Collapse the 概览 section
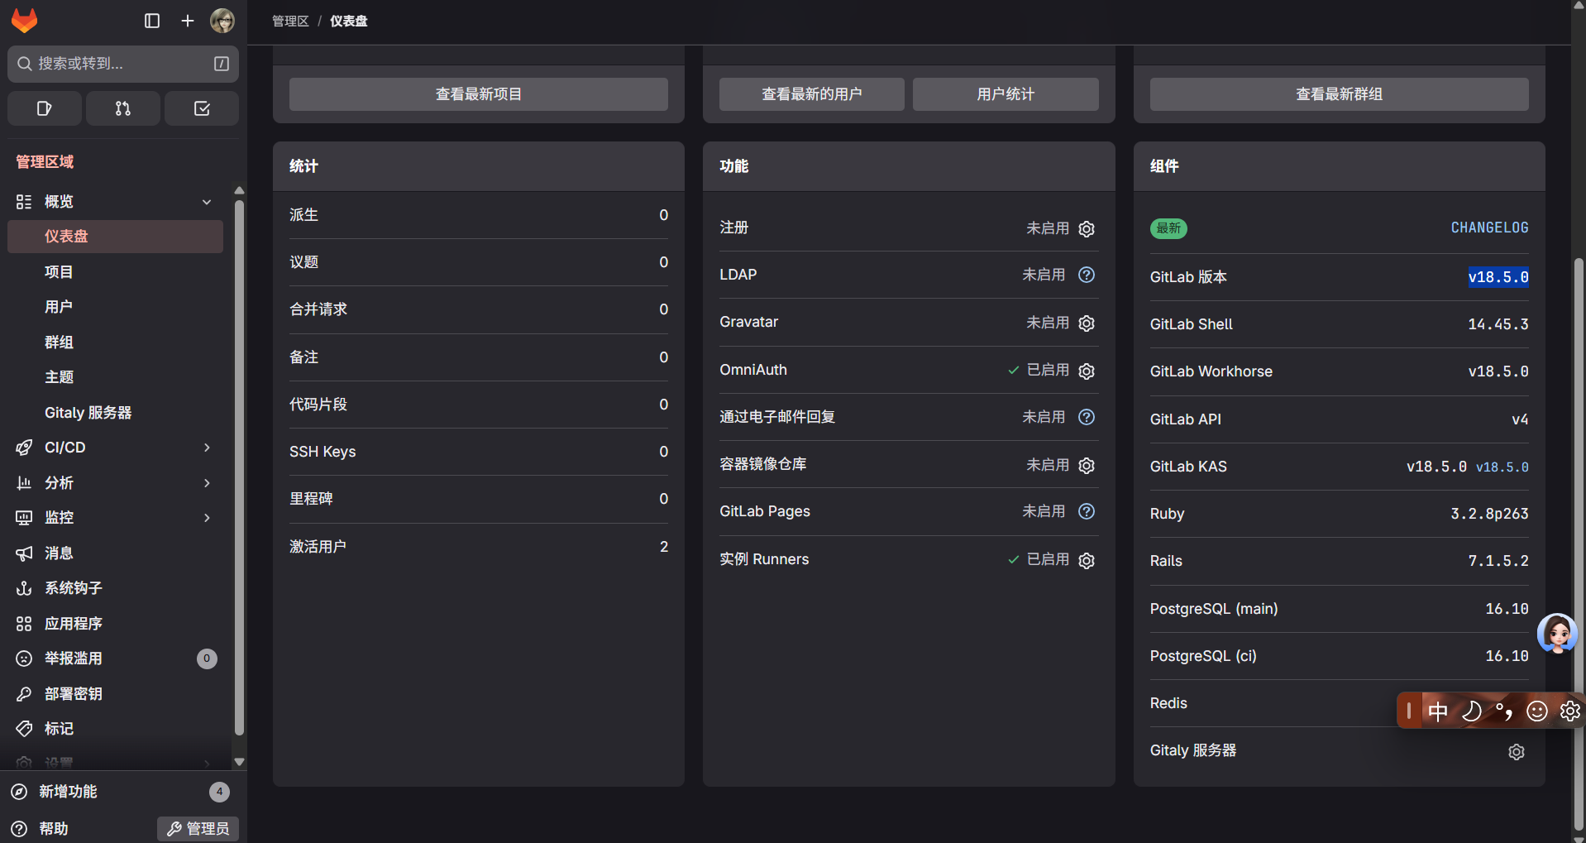Image resolution: width=1586 pixels, height=843 pixels. 206,201
